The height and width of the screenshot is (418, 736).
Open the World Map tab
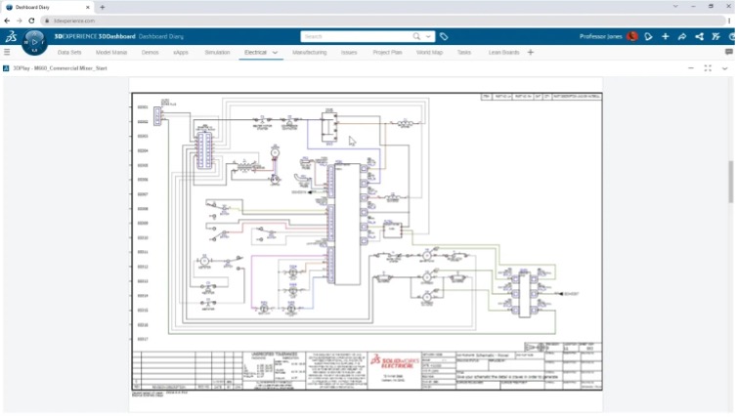pyautogui.click(x=429, y=53)
